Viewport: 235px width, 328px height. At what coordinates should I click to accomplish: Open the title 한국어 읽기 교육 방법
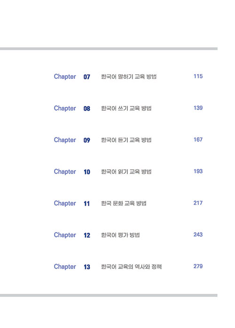tap(126, 172)
